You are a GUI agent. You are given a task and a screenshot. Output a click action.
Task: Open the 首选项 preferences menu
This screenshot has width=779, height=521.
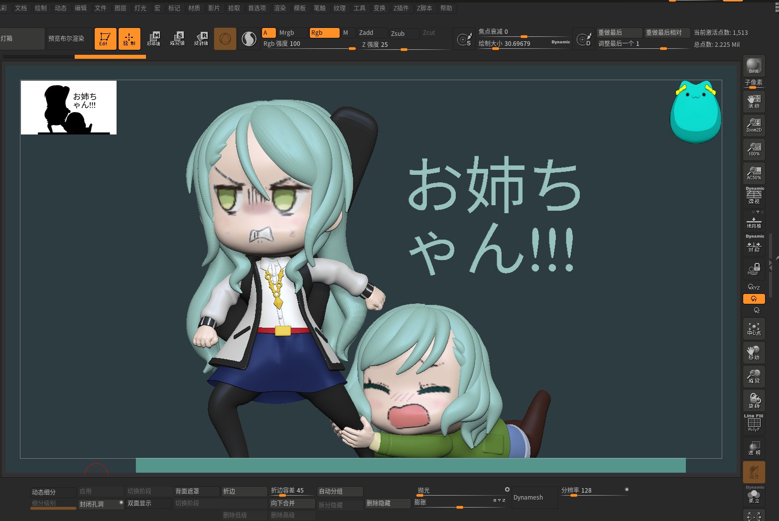[x=257, y=8]
